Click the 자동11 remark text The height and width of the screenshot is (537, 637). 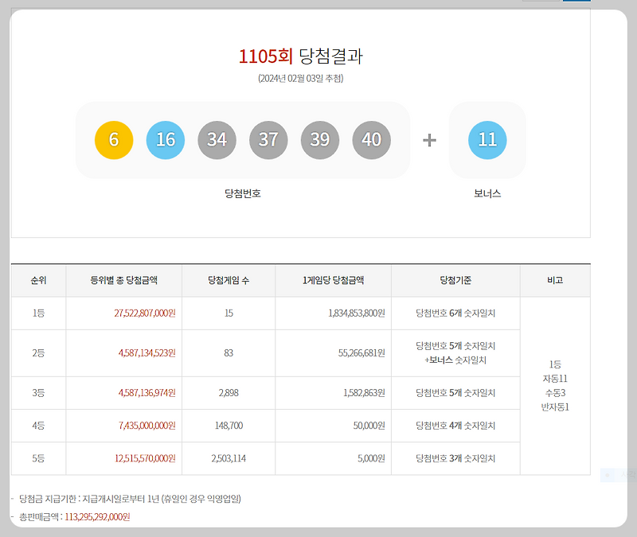[555, 379]
